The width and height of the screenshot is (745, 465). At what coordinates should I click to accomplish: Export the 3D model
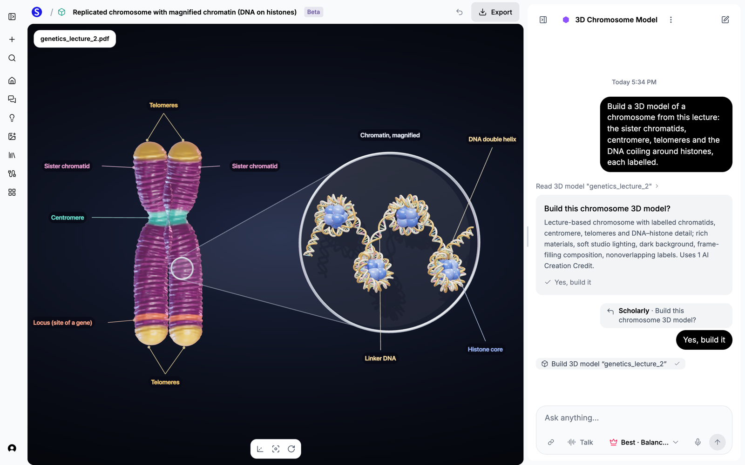495,12
